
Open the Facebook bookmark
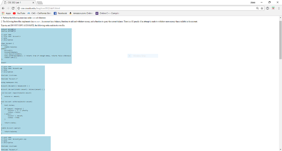60,13
